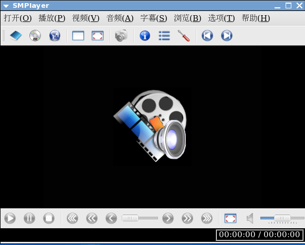
Task: Click the seek bar slider handle
Action: (x=130, y=218)
